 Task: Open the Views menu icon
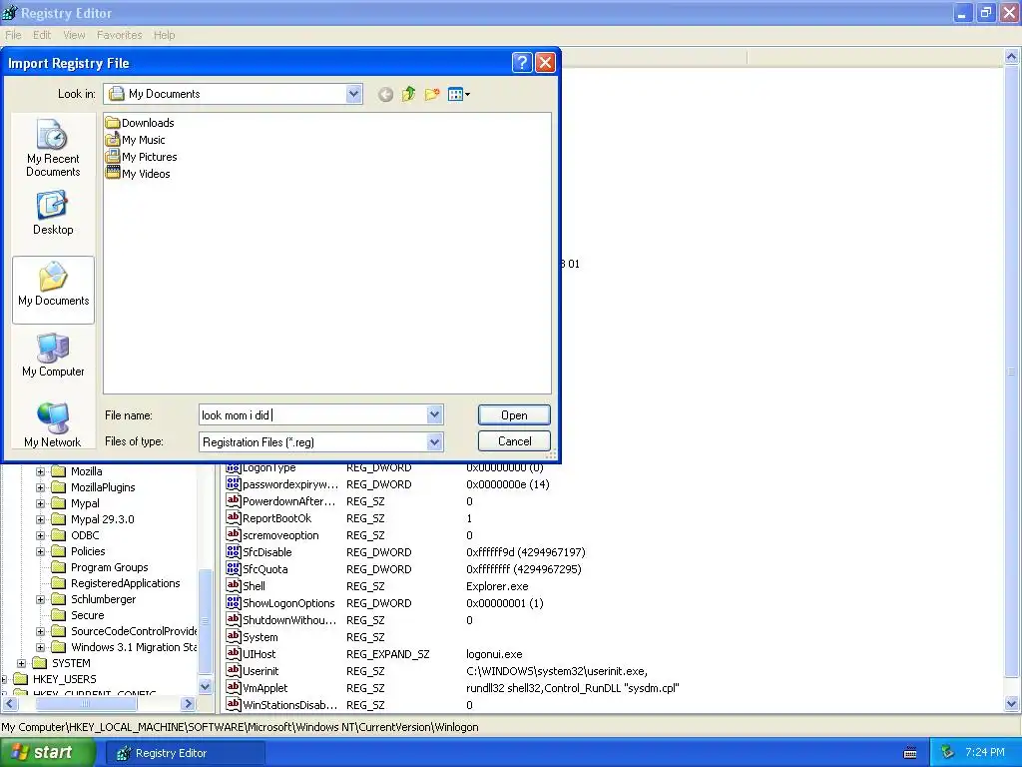click(459, 95)
